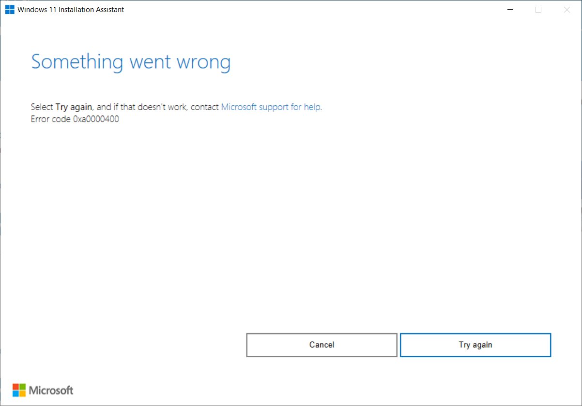Click the Something went wrong heading
The image size is (582, 406).
coord(131,62)
